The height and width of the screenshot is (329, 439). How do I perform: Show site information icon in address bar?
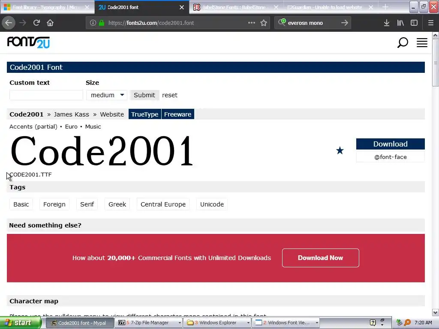point(93,23)
